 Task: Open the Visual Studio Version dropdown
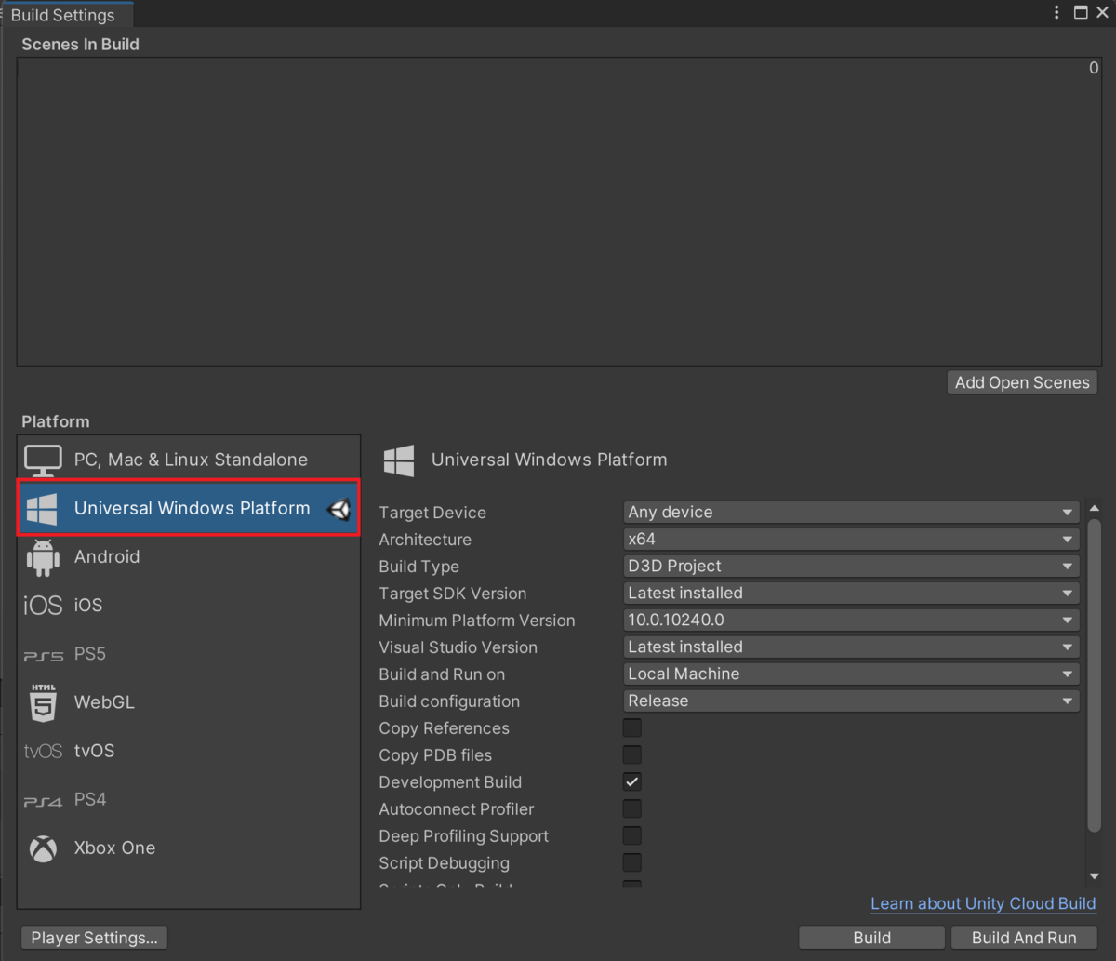tap(851, 647)
